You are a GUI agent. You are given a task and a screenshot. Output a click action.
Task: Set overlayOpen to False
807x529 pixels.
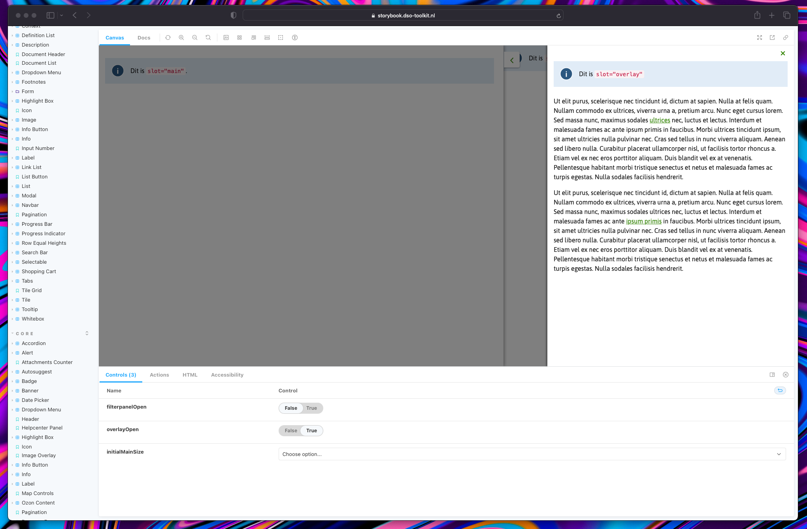point(291,431)
